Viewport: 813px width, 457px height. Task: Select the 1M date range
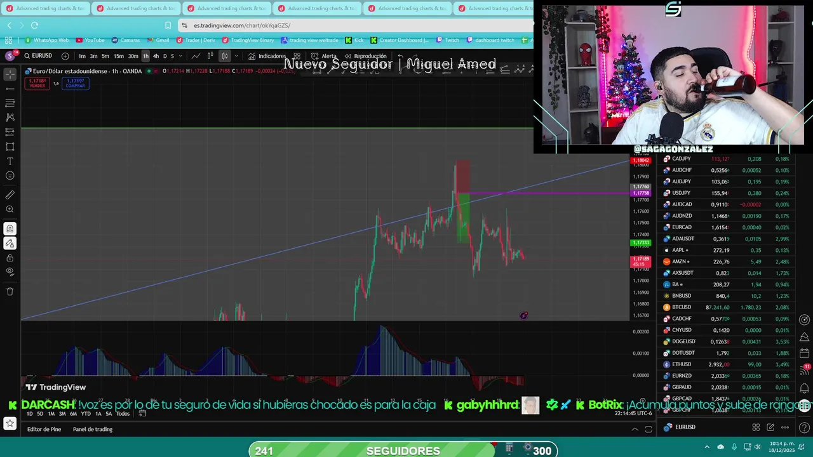pyautogui.click(x=51, y=414)
